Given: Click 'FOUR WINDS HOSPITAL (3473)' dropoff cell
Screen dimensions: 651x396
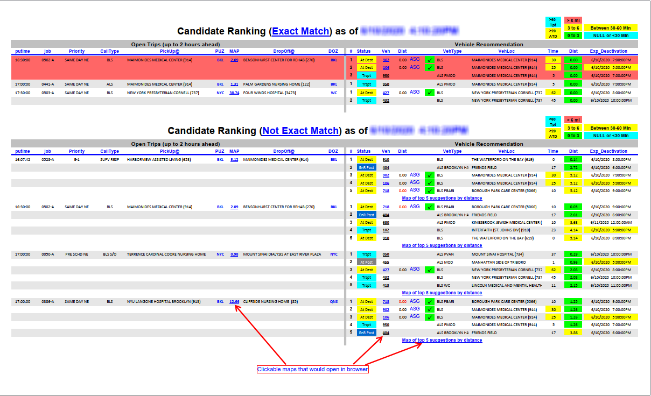Looking at the screenshot, I should point(269,93).
